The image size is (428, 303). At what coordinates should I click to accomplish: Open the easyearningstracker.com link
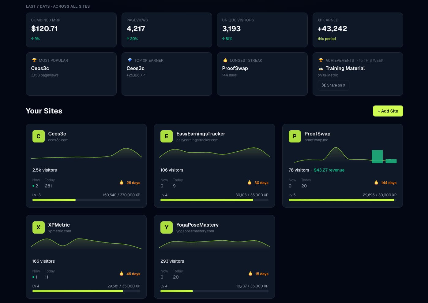point(197,140)
